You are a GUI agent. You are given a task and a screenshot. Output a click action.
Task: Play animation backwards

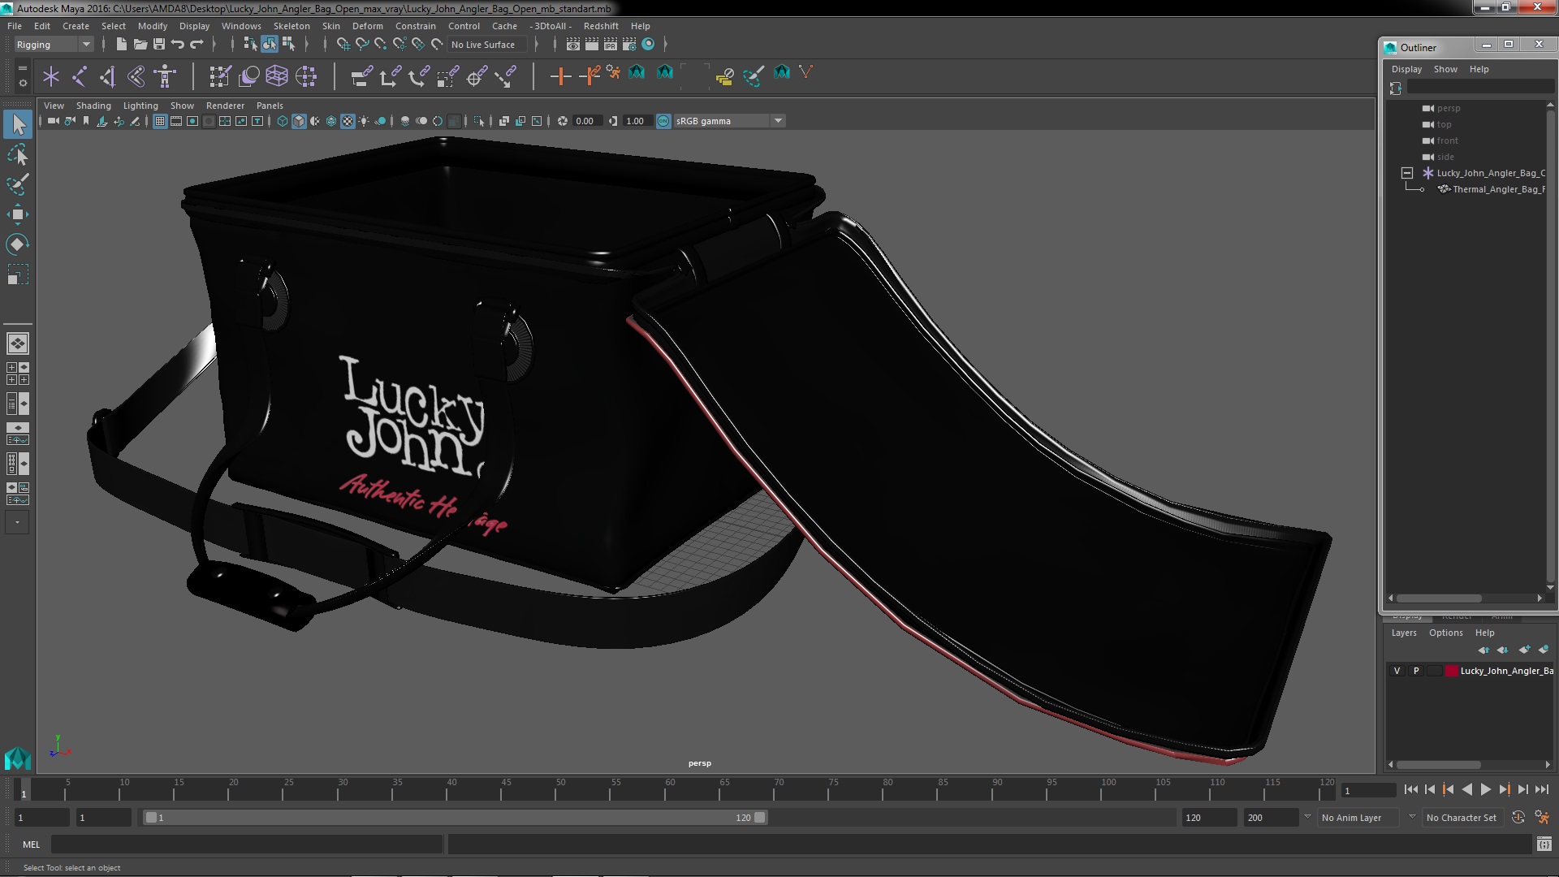pos(1466,789)
